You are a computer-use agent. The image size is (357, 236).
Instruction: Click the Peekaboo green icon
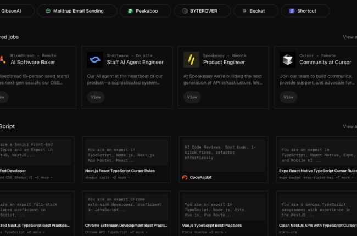click(130, 11)
